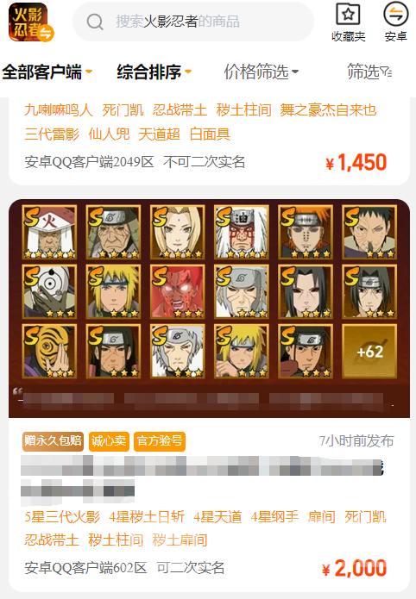The height and width of the screenshot is (599, 416).
Task: Select the red Eight Gates Guy thumbnail
Action: 177,291
